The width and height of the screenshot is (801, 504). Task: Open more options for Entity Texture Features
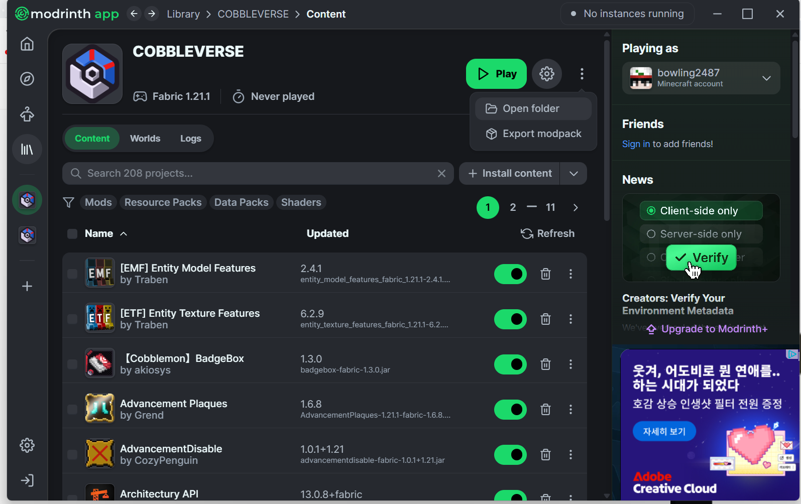coord(570,319)
